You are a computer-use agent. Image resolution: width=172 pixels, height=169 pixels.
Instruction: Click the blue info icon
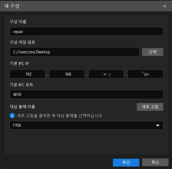click(x=12, y=116)
